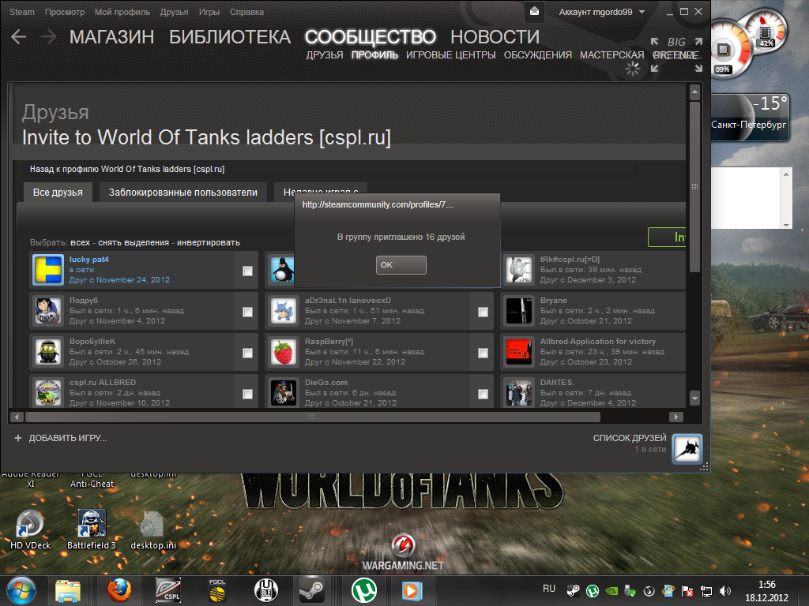Check the box next to DieGo.com
809x606 pixels.
(x=483, y=394)
